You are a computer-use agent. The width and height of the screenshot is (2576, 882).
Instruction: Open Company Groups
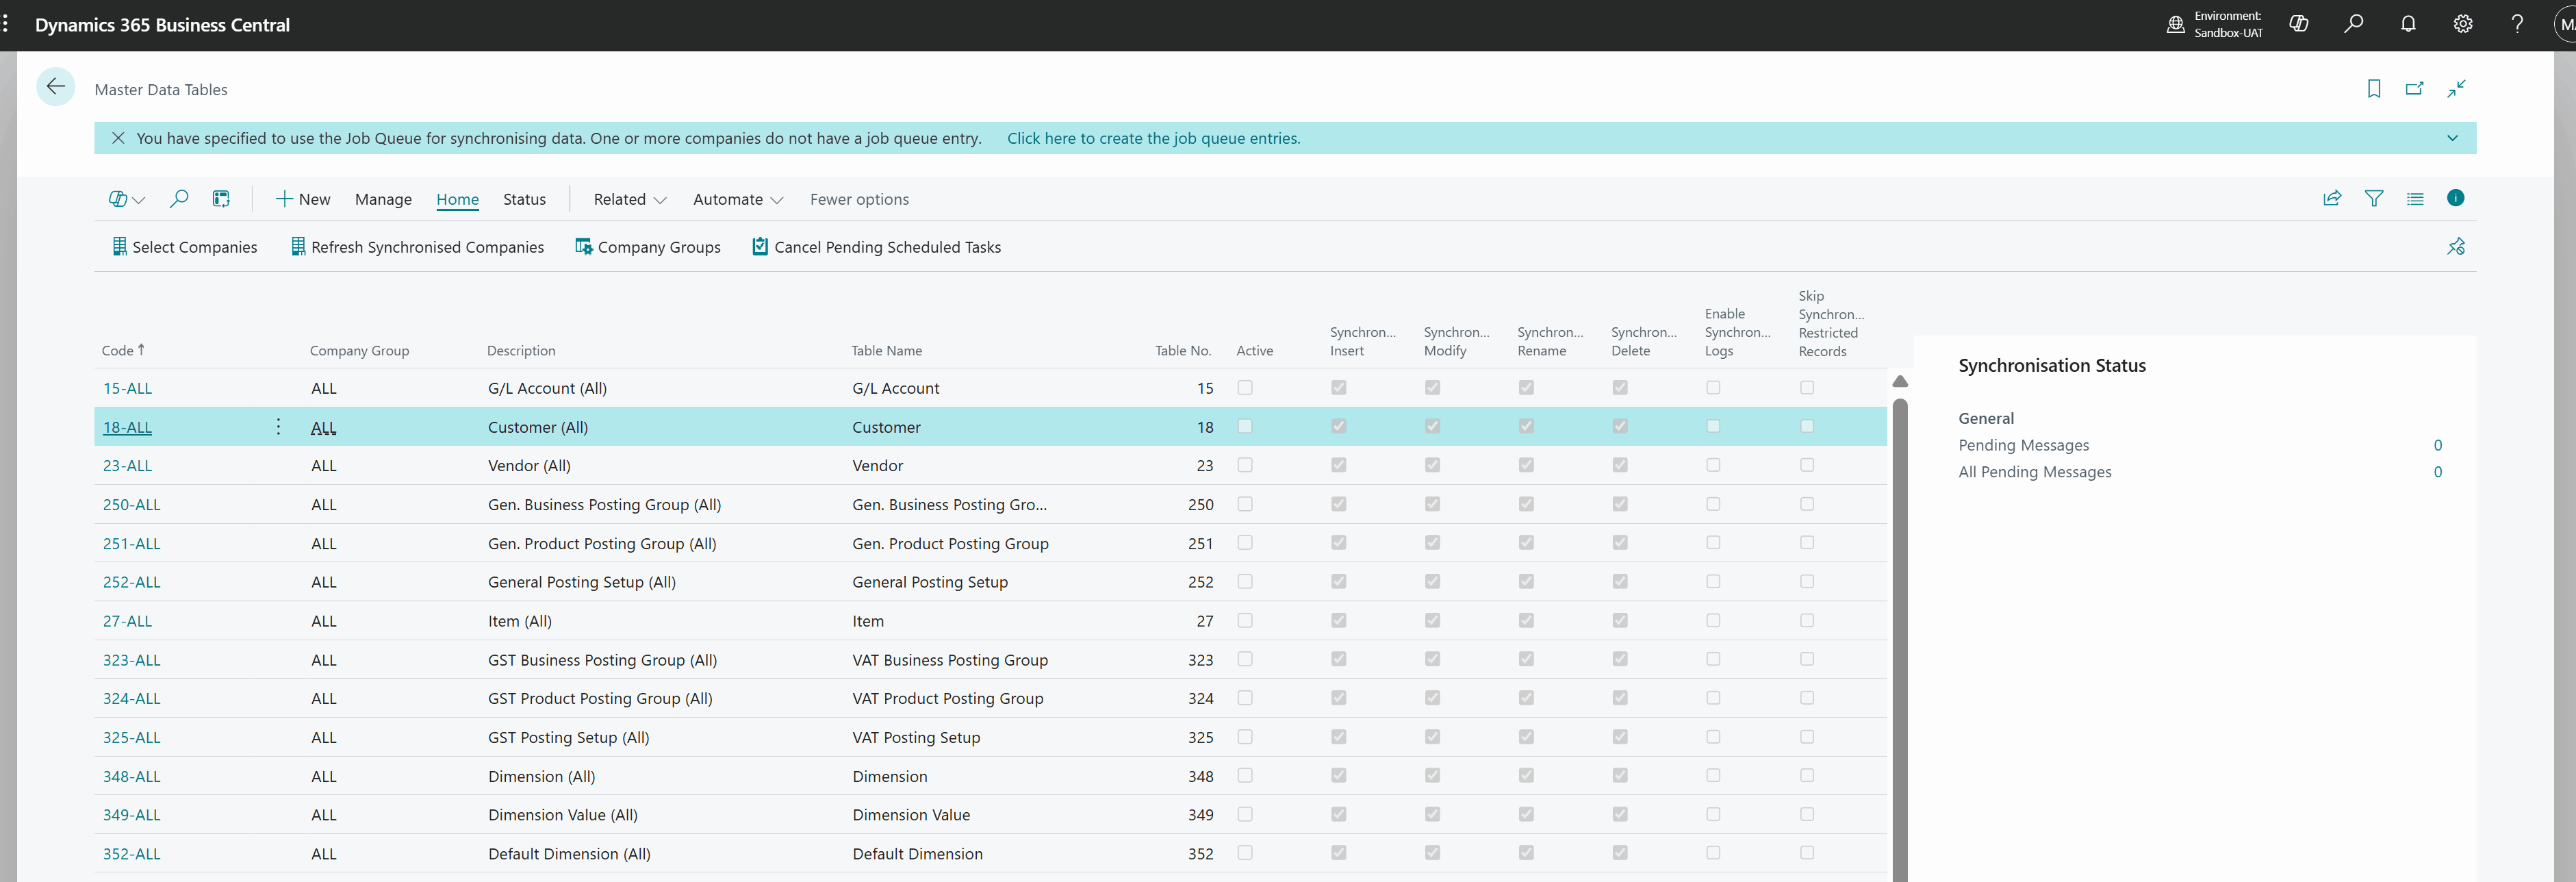pos(648,247)
